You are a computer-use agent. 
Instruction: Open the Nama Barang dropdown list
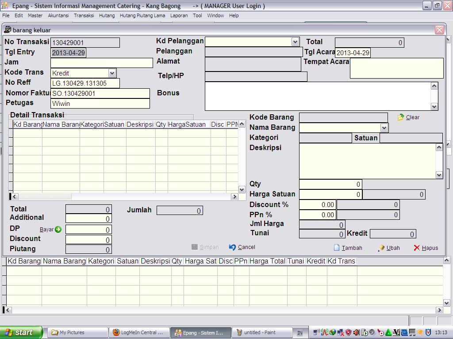click(384, 128)
